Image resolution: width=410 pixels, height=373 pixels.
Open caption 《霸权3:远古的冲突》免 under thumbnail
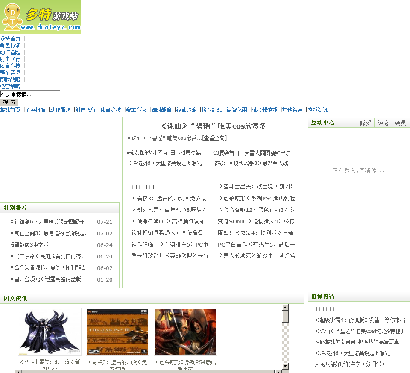(x=118, y=362)
